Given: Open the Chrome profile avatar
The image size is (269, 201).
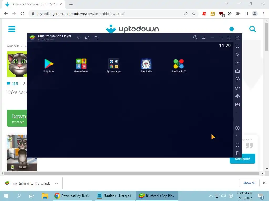Looking at the screenshot, I should (x=255, y=14).
